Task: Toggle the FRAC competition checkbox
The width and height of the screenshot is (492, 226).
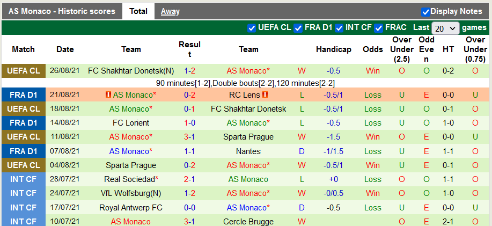Action: pyautogui.click(x=379, y=28)
